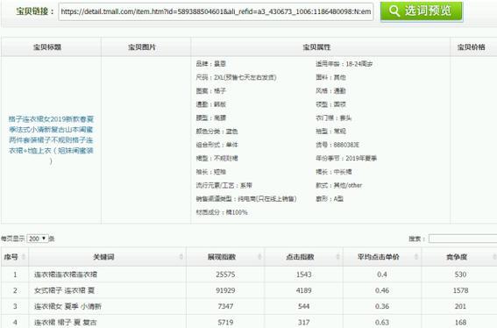Sort table by 关键词 column
Viewport: 497px width, 328px height.
point(107,257)
